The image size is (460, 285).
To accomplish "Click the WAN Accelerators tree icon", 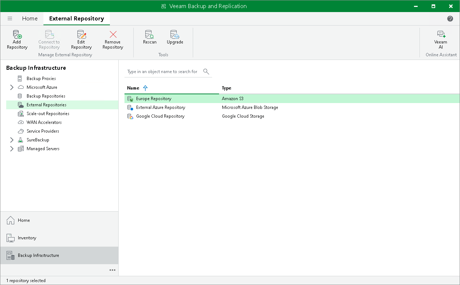I will [20, 122].
